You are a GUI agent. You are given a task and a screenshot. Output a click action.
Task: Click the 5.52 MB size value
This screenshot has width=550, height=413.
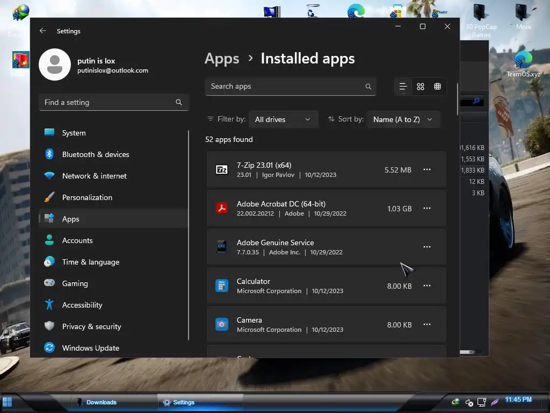398,170
